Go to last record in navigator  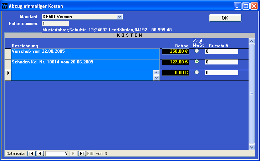(82, 154)
